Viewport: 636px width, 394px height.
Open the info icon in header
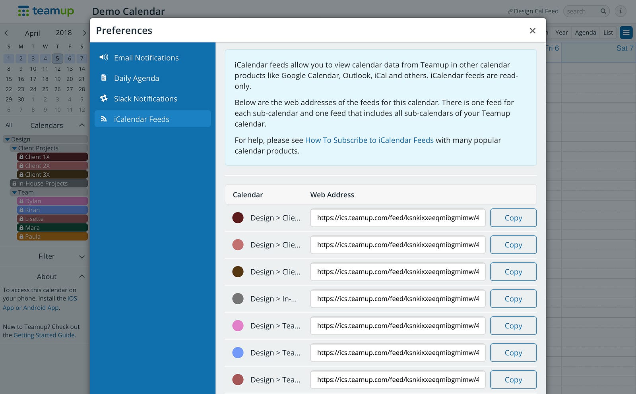click(x=620, y=11)
